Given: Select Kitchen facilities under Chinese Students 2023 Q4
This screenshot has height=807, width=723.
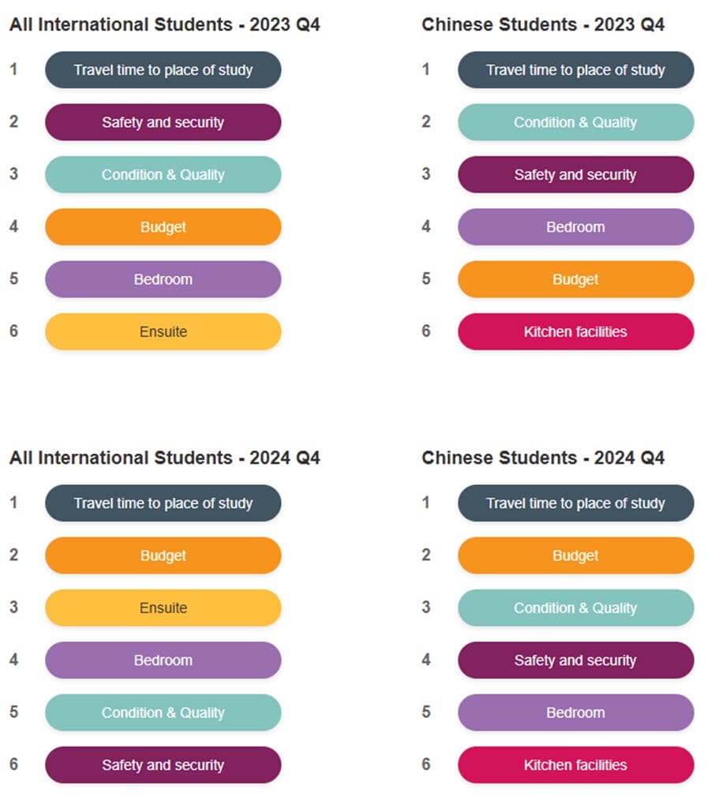Looking at the screenshot, I should click(x=575, y=331).
